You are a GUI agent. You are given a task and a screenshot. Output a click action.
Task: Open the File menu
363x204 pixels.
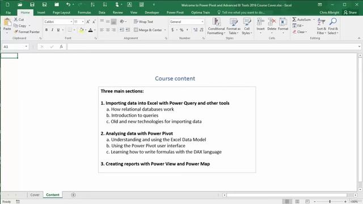point(9,12)
